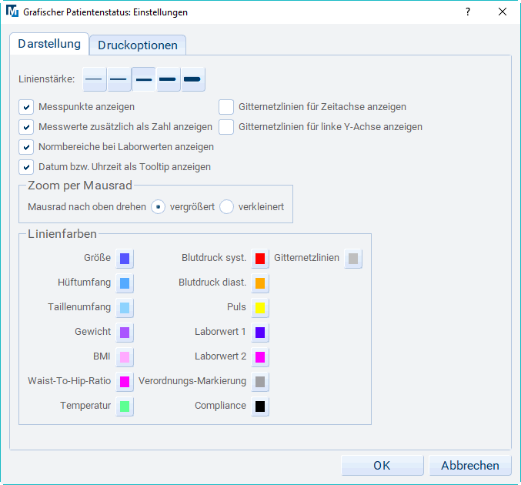Viewport: 521px width, 485px height.
Task: Change Waist-To-Hip-Ratio color swatch
Action: click(125, 381)
